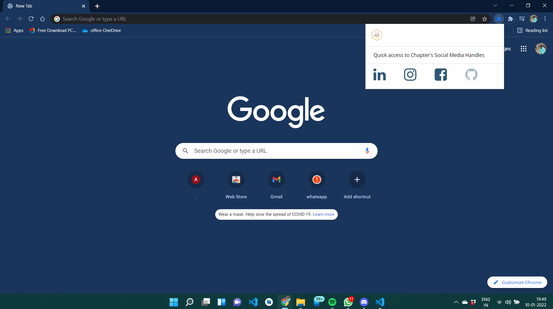Open Task View from the taskbar
Image resolution: width=553 pixels, height=309 pixels.
tap(205, 302)
